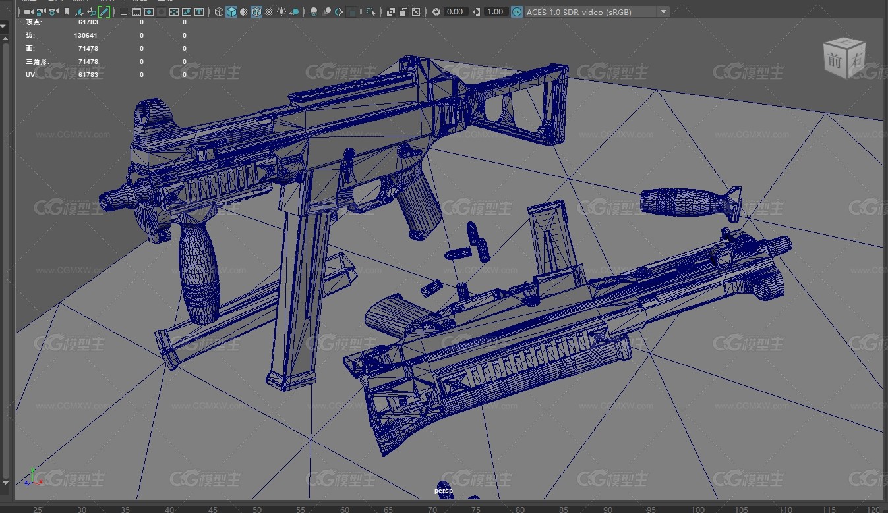The width and height of the screenshot is (888, 513).
Task: Toggle the View Transform ON button
Action: (517, 12)
